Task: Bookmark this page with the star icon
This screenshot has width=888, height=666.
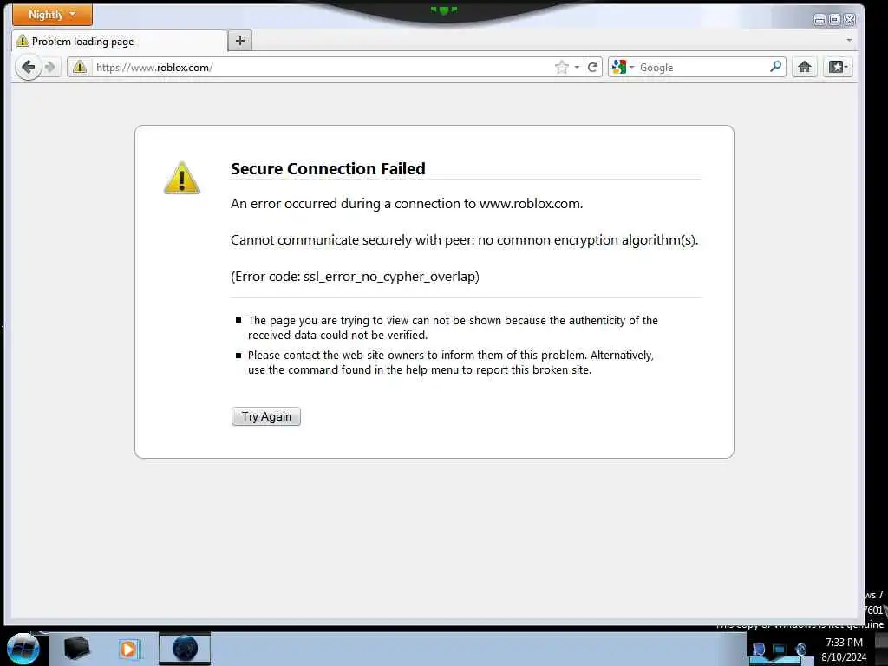Action: pos(561,68)
